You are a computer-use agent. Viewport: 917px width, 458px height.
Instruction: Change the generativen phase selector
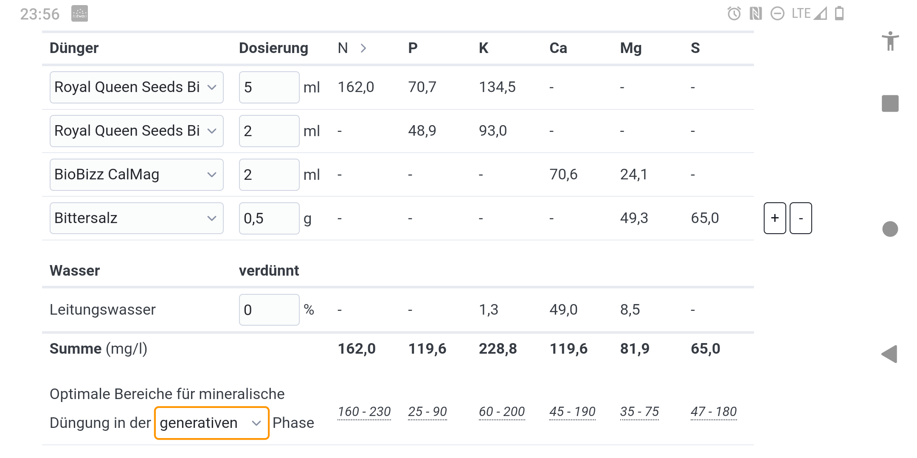point(211,423)
